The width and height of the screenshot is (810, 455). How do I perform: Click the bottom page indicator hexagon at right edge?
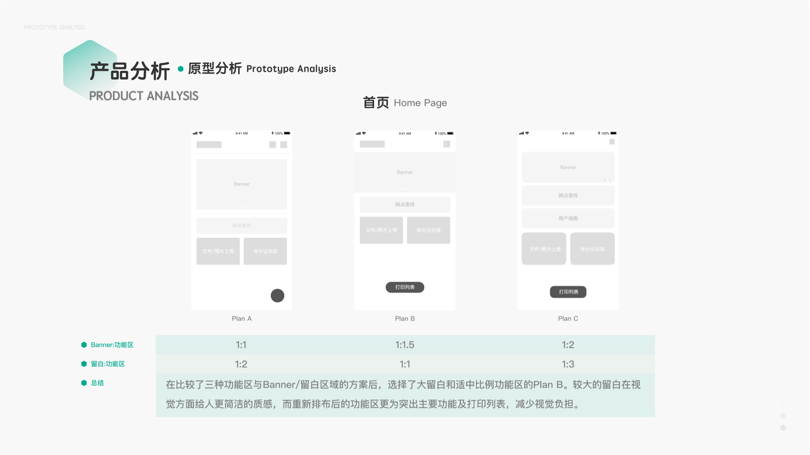783,427
